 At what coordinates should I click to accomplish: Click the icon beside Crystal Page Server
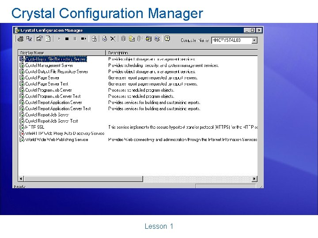22,78
